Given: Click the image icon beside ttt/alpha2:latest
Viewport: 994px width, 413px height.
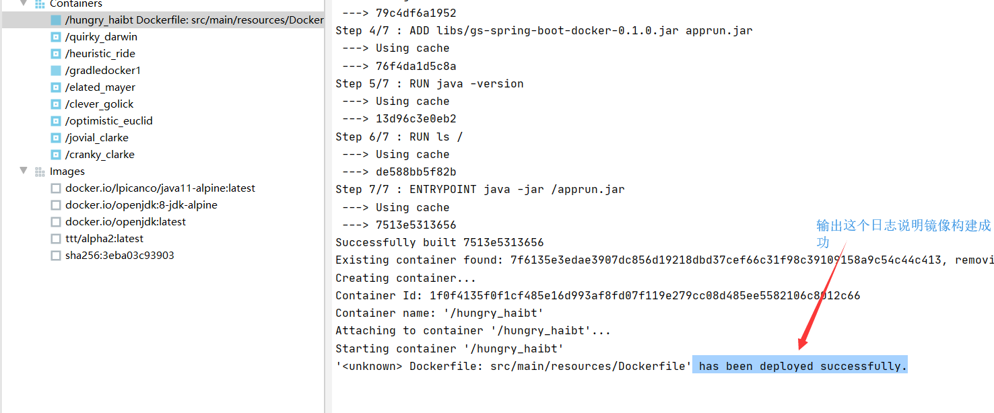Looking at the screenshot, I should 56,238.
